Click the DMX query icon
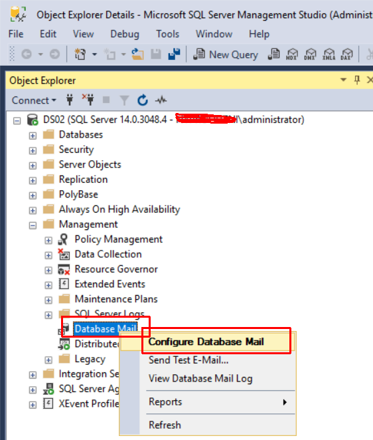Viewport: 373px width, 440px height. [310, 54]
